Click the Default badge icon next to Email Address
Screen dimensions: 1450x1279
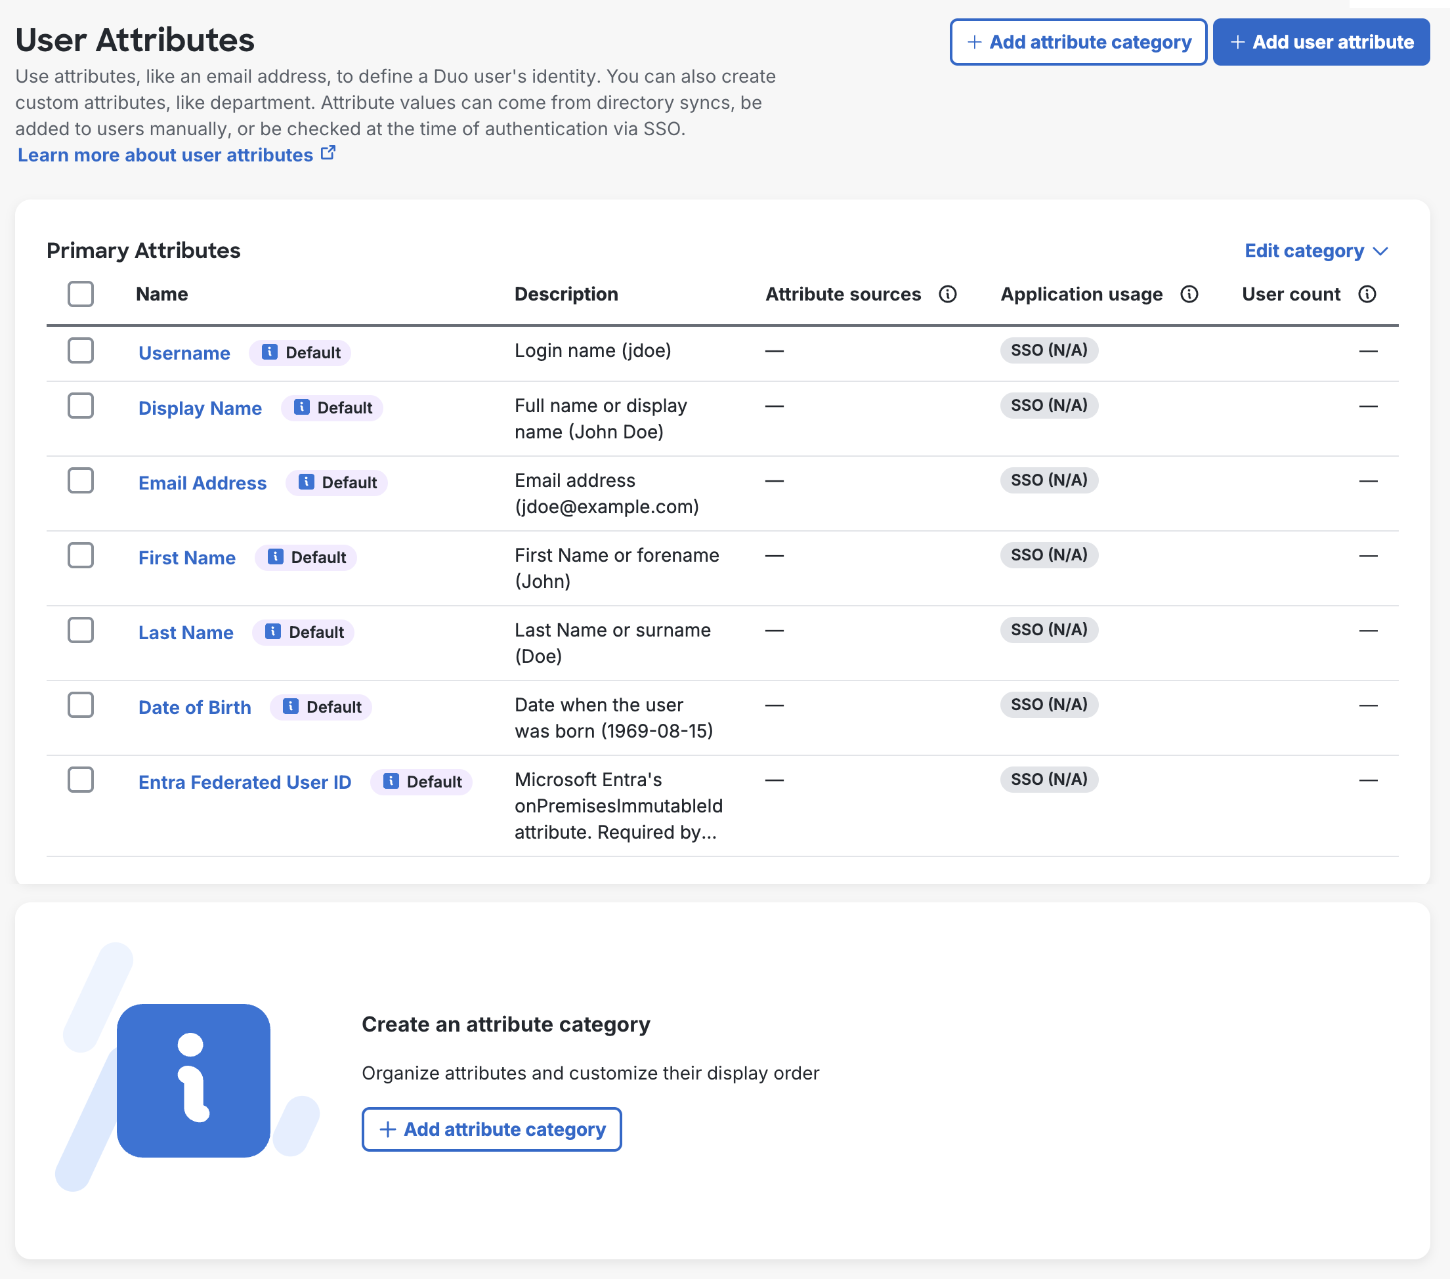pyautogui.click(x=306, y=482)
